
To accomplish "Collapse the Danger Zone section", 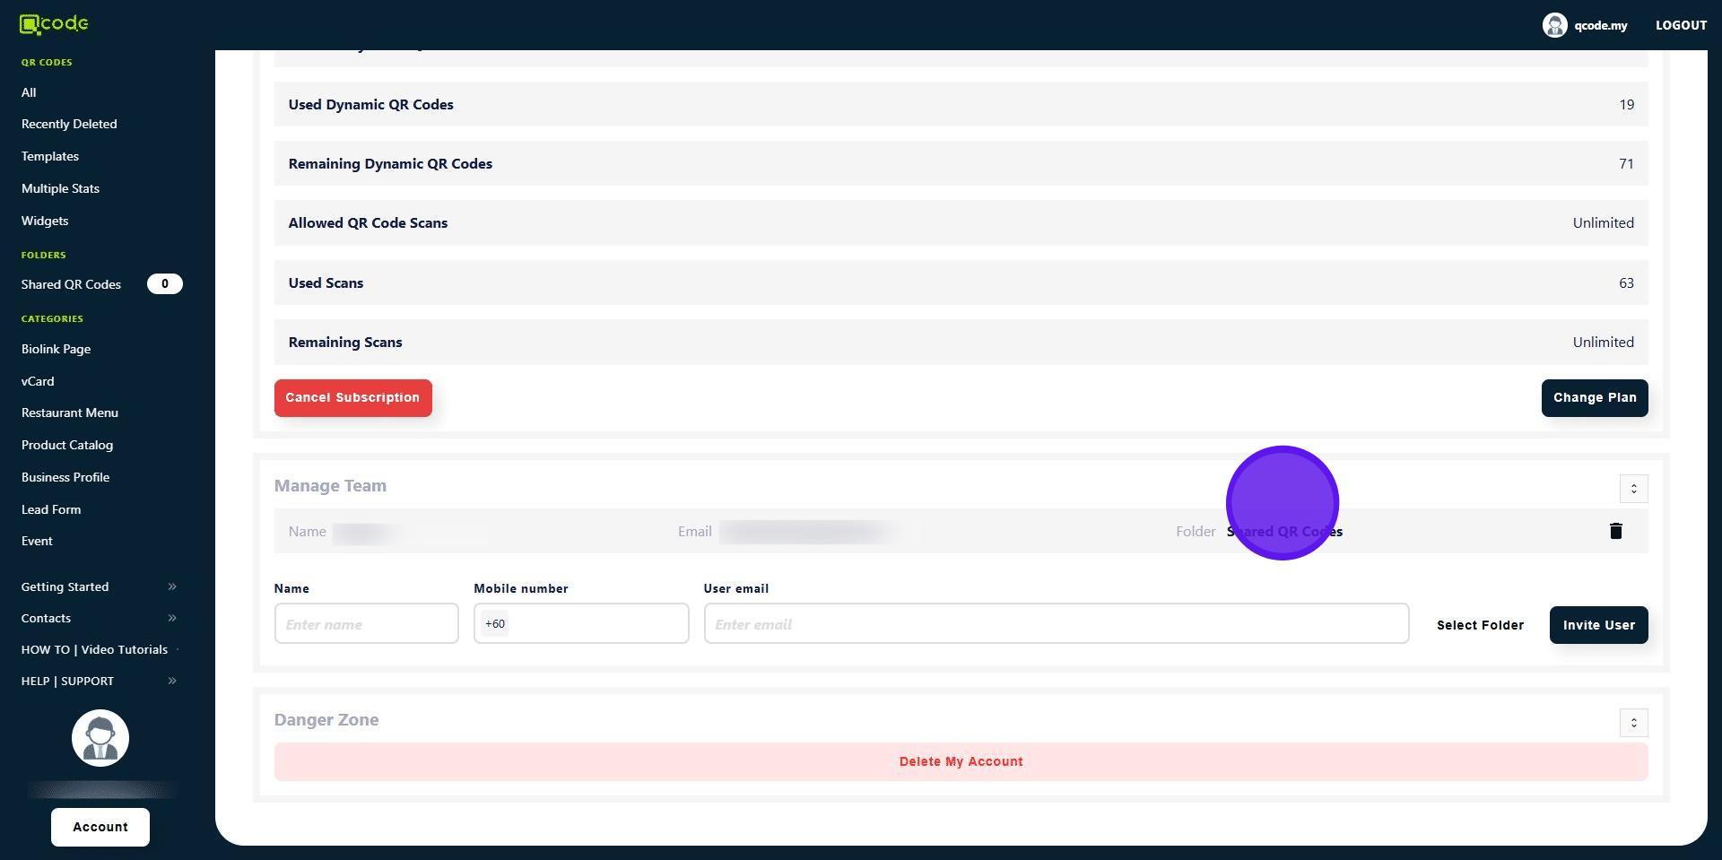I will tap(1633, 723).
